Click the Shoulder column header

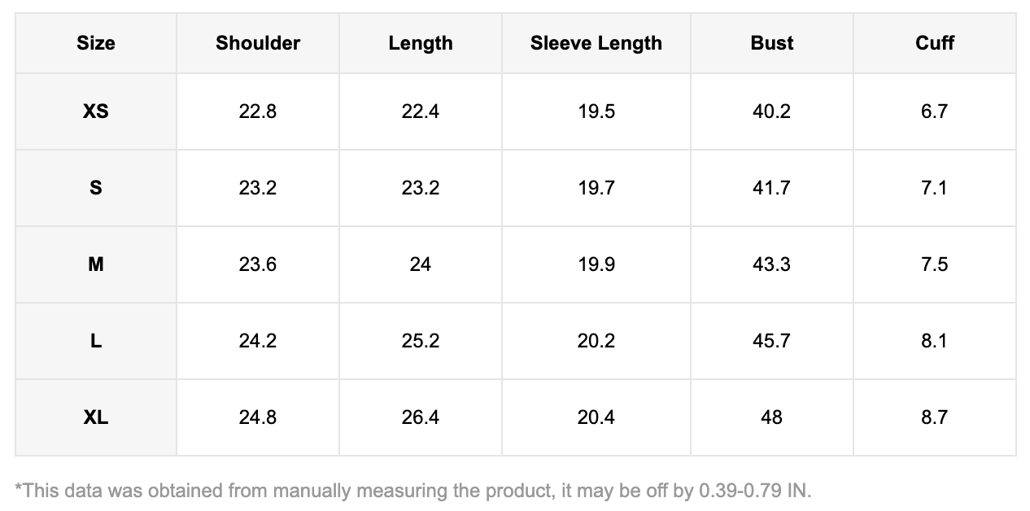[258, 43]
